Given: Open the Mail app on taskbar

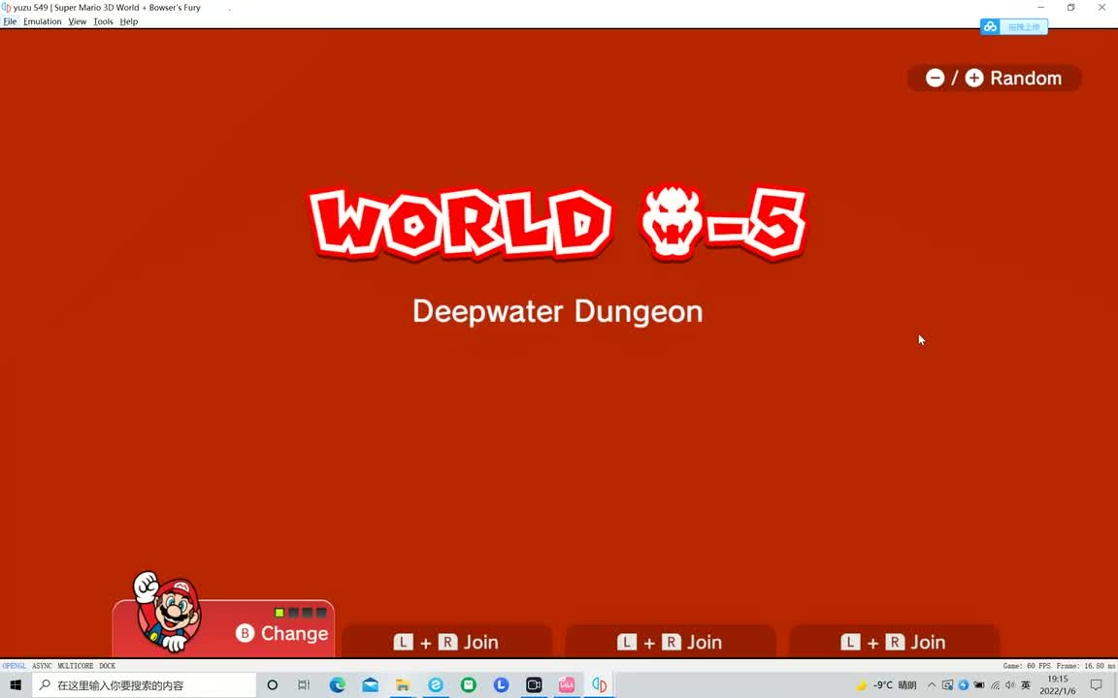Looking at the screenshot, I should click(x=370, y=685).
